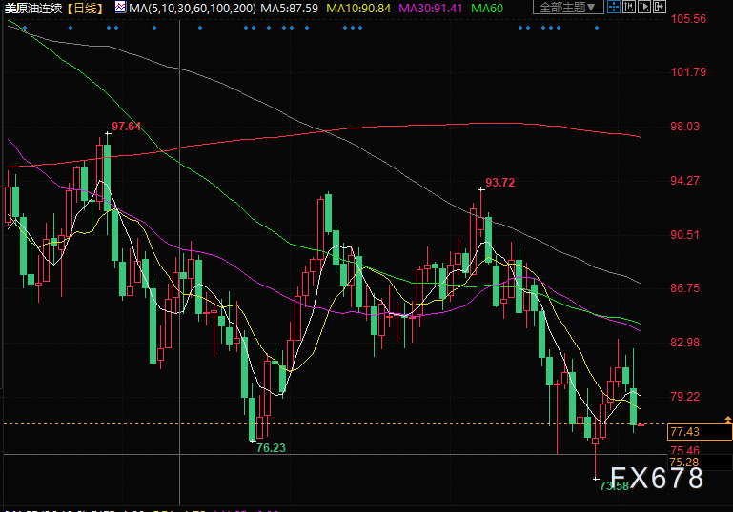Click the first blue event dot at top-left
The image size is (733, 512).
tap(25, 28)
